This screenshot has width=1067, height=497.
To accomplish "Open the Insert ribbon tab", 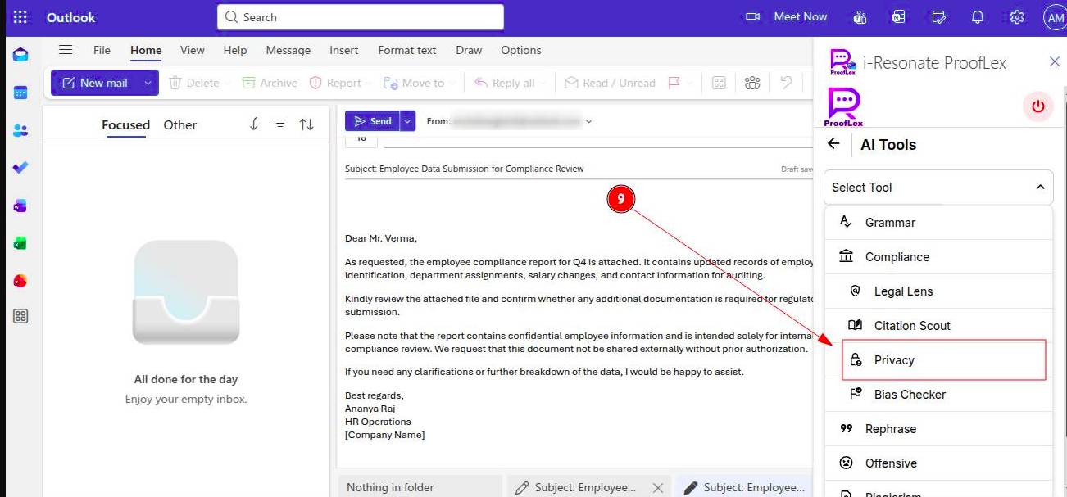I will click(343, 50).
